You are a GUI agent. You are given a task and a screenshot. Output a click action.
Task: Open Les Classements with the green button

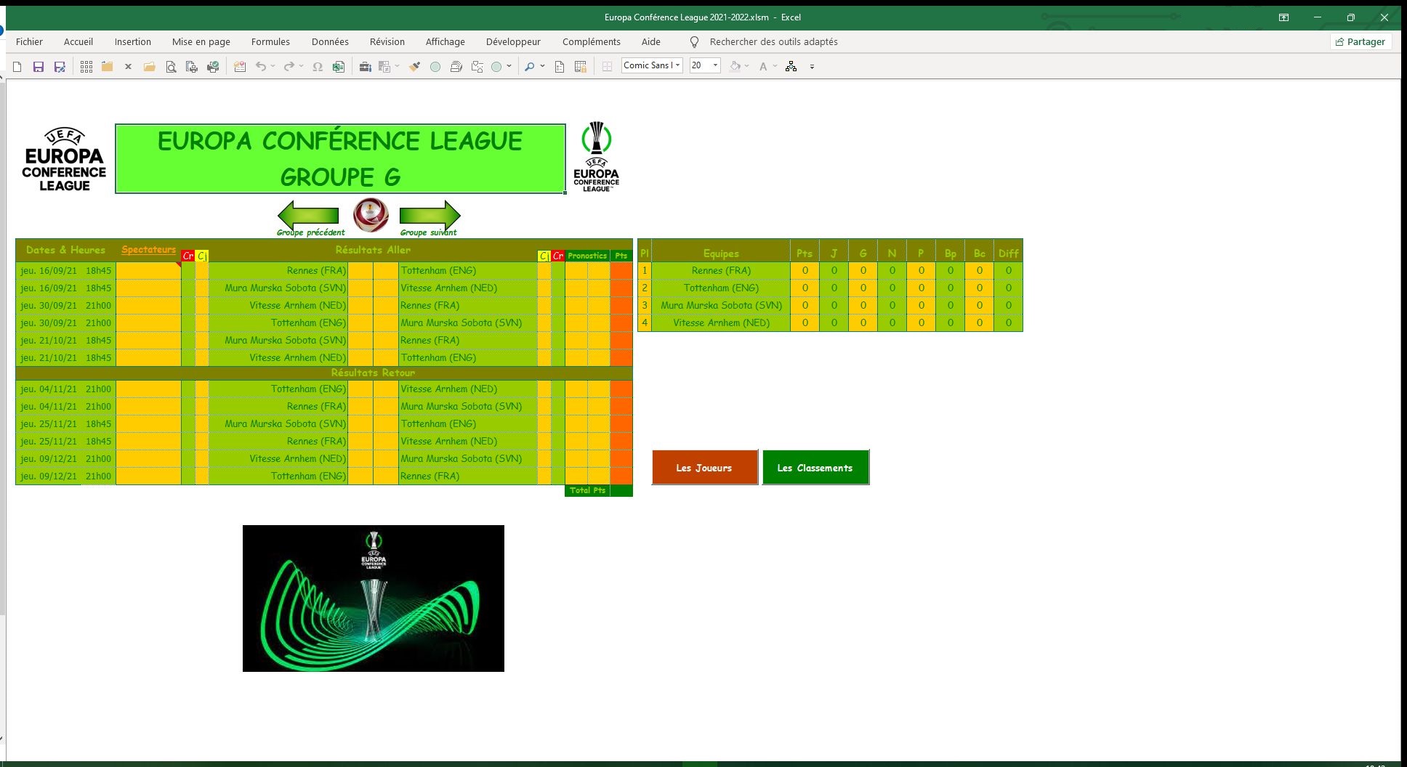tap(815, 468)
